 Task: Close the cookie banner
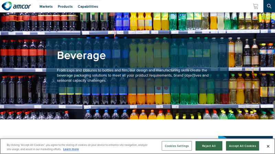pyautogui.click(x=268, y=146)
